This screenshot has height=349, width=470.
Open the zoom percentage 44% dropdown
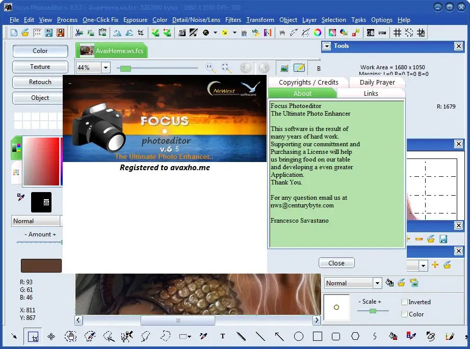click(106, 68)
